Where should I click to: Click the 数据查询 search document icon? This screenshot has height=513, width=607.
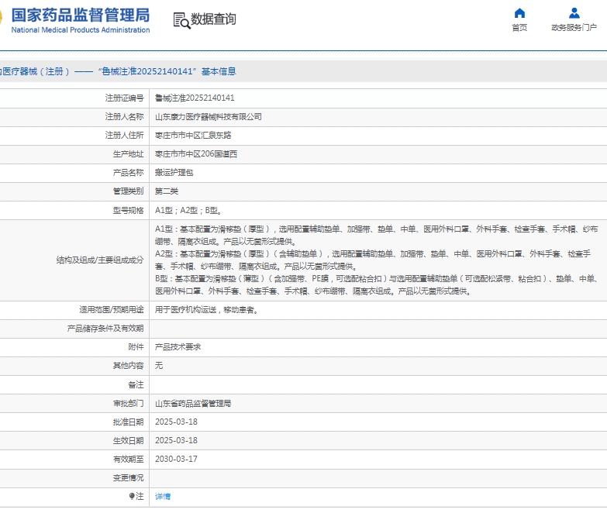(x=181, y=20)
